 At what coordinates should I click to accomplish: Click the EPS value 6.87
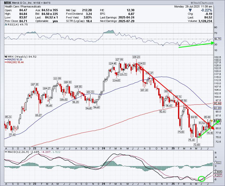(x=131, y=14)
